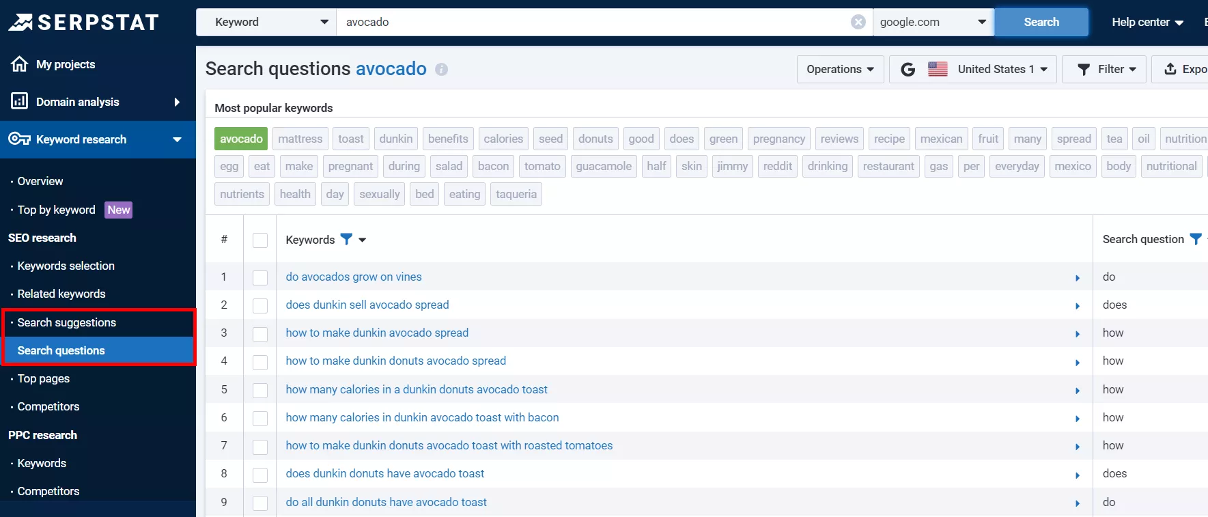Expand the google.com database dropdown

933,22
